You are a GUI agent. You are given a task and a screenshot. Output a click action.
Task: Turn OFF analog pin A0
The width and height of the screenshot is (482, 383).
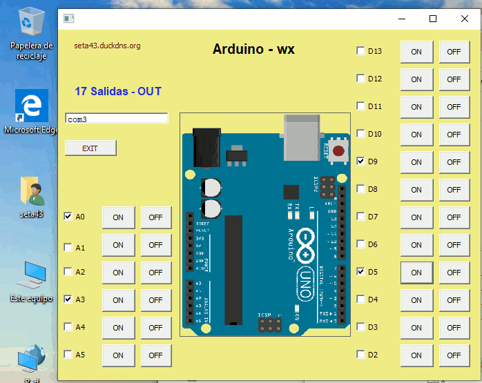point(156,218)
